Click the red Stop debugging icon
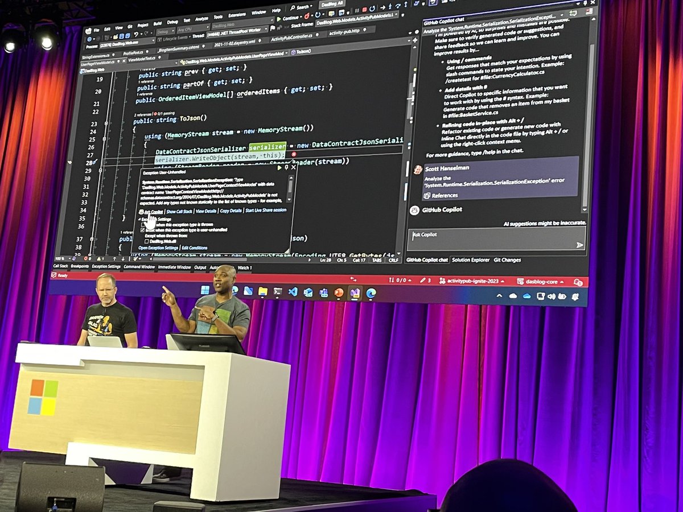Image resolution: width=683 pixels, height=512 pixels. [365, 9]
